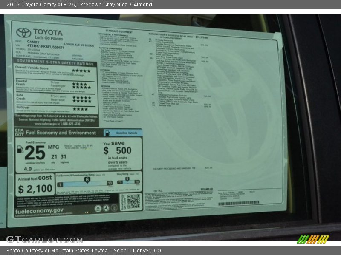
Task: Click the rightmost agency seal beside the QR code
Action: pos(114,208)
